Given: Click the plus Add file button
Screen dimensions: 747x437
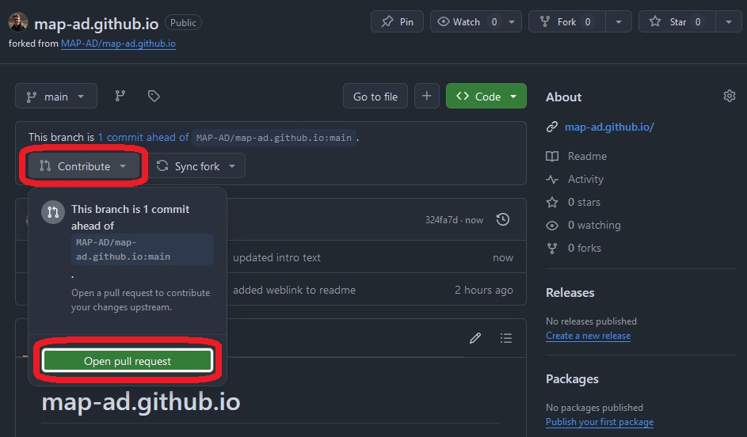Looking at the screenshot, I should tap(427, 96).
